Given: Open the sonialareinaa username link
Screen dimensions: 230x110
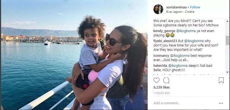Looking at the screenshot, I should (177, 7).
